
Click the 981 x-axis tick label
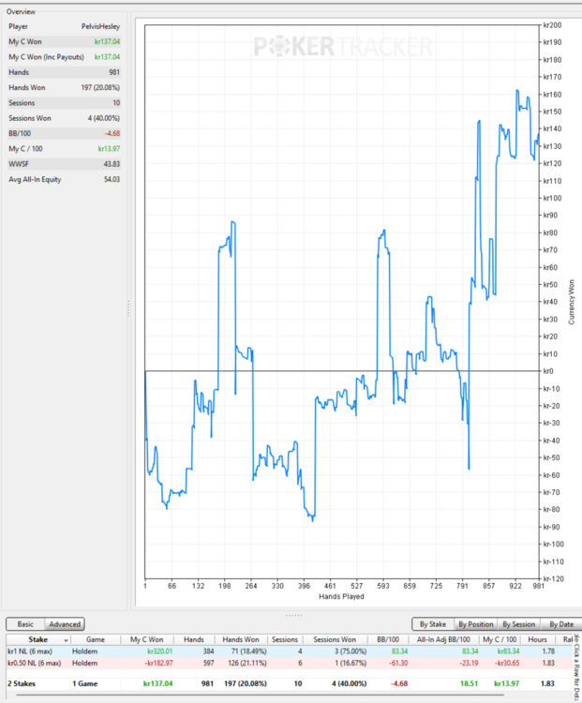[538, 586]
